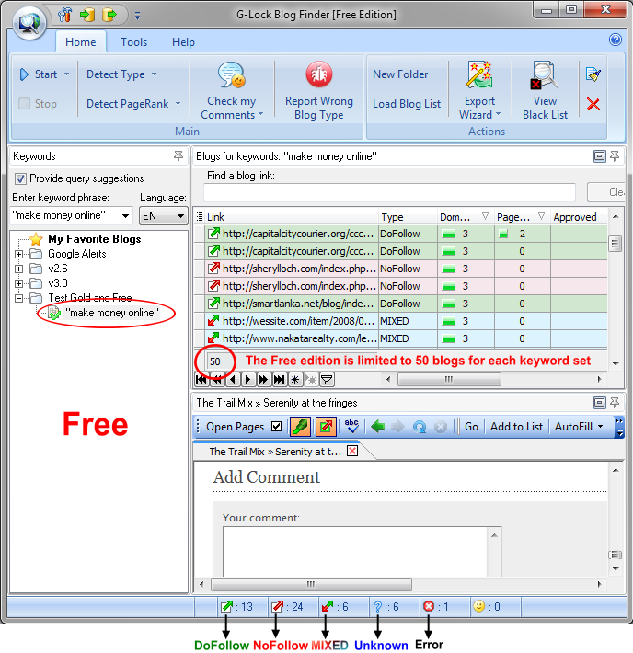Go to previous record in blog list navigator
This screenshot has height=653, width=633.
click(x=233, y=380)
